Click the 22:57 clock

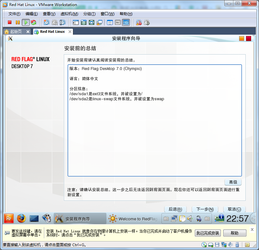(x=237, y=219)
